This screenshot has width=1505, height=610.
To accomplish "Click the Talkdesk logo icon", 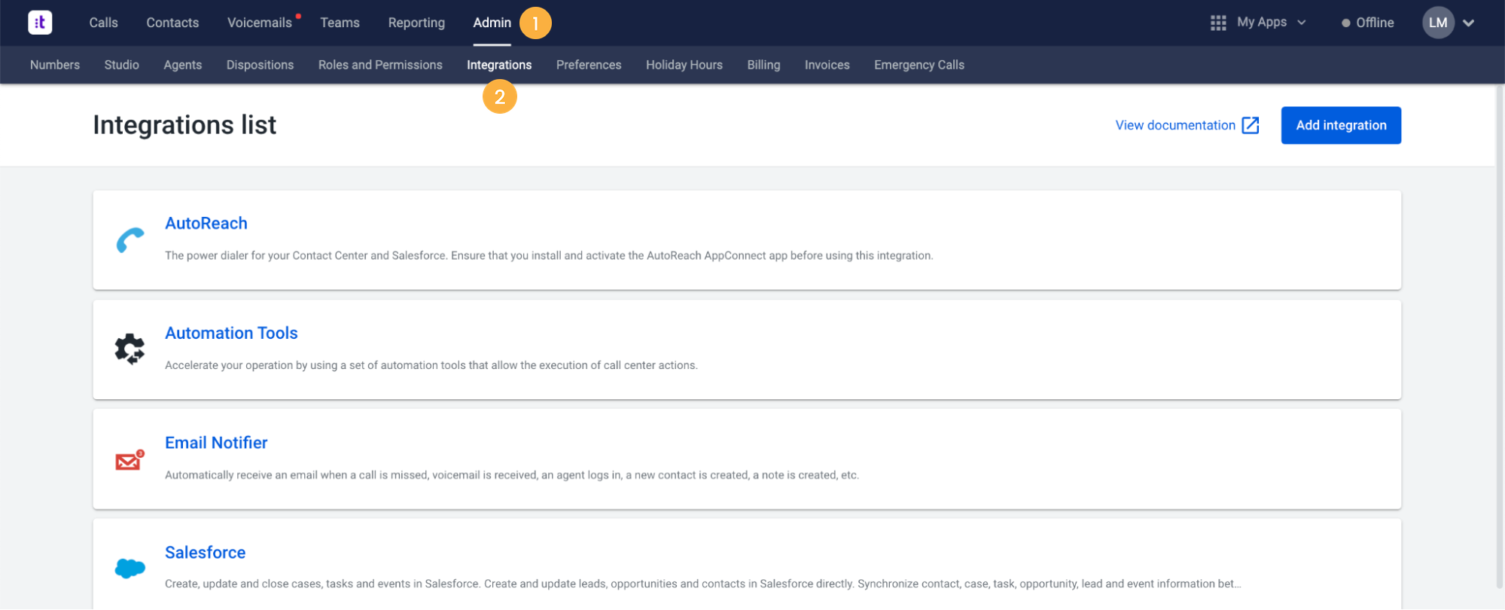I will [40, 23].
